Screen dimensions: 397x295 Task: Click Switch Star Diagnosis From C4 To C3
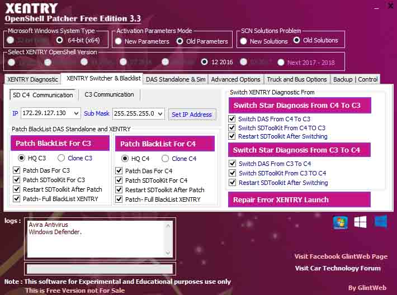coord(300,105)
